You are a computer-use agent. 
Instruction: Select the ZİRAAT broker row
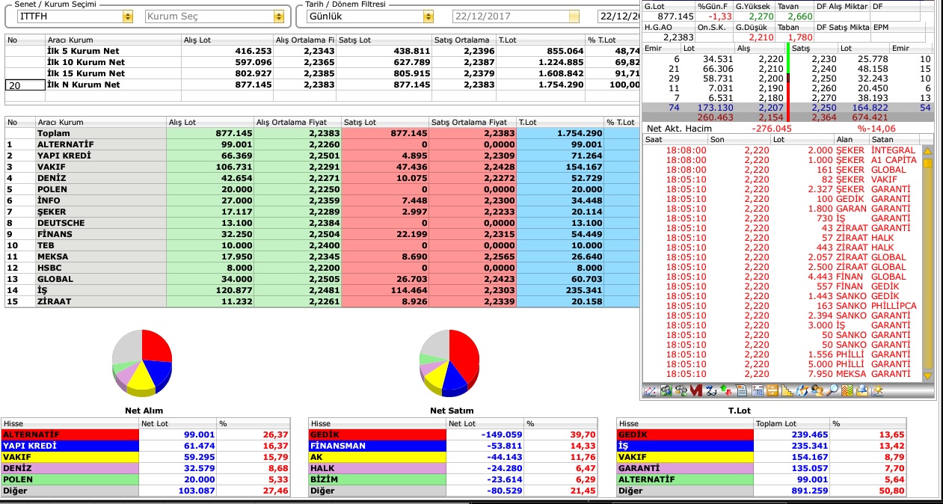pos(322,301)
